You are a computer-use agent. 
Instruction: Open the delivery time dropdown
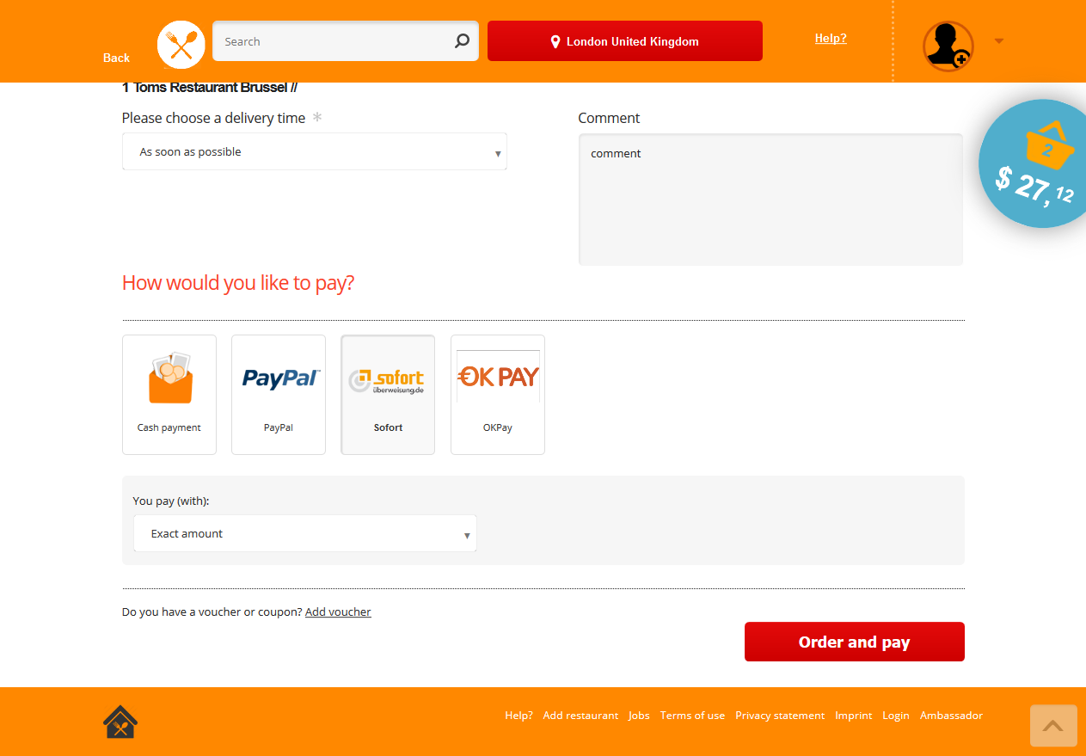315,151
